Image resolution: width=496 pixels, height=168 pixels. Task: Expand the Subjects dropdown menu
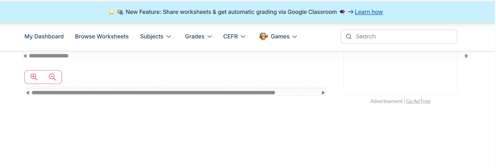(155, 36)
